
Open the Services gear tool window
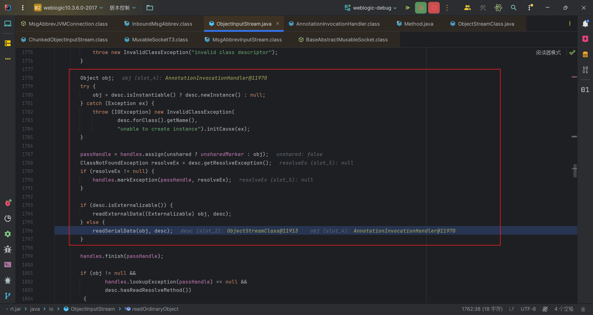8,234
